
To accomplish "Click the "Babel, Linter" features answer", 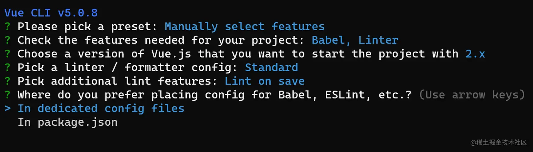I will [355, 40].
